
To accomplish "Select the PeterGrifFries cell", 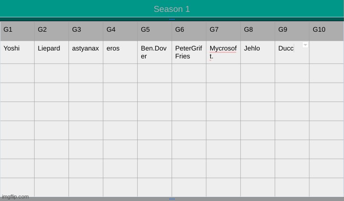I will [x=189, y=52].
